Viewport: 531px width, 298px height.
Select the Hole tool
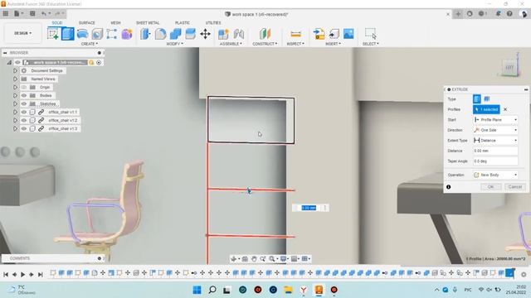coord(97,34)
